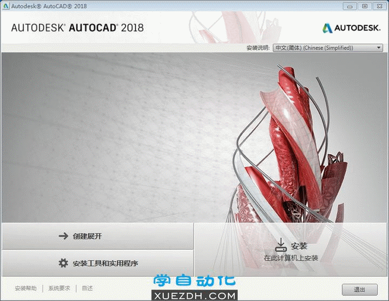Screen dimensions: 389x301
Task: Minimize the AutoCAD installer window
Action: pos(350,6)
